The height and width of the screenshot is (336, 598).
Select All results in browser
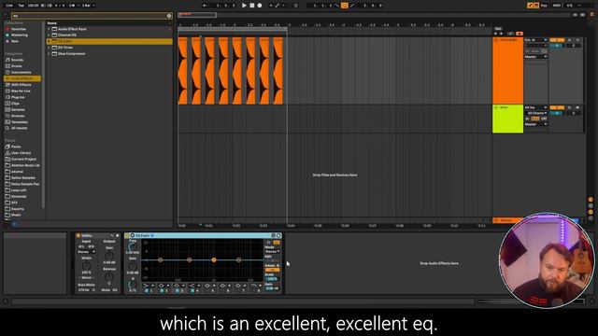pyautogui.click(x=19, y=128)
